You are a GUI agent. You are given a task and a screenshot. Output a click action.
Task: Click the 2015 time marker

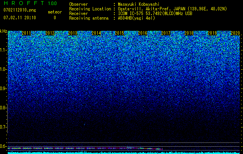[119, 33]
